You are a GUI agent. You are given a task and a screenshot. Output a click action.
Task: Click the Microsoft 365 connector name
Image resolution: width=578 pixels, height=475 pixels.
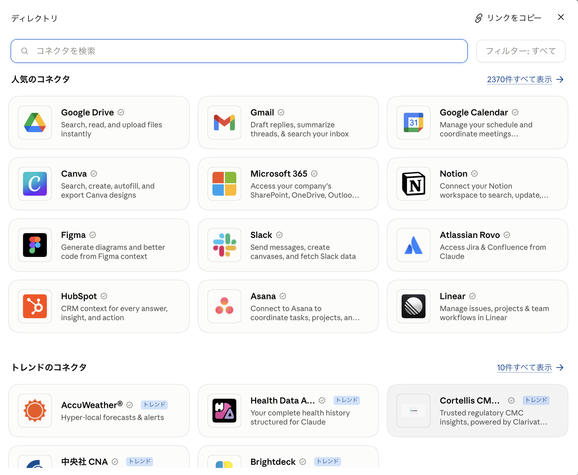pyautogui.click(x=279, y=174)
